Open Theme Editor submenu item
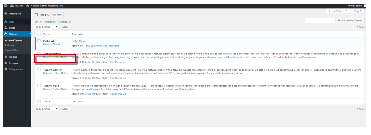Viewport: 371px width, 135px height. (x=12, y=50)
